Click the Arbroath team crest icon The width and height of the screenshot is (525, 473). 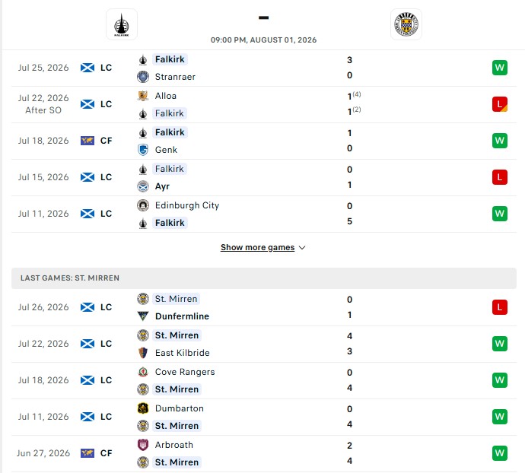tap(143, 445)
